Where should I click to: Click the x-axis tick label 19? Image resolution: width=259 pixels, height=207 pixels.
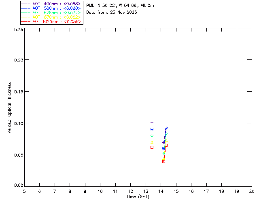pyautogui.click(x=237, y=191)
